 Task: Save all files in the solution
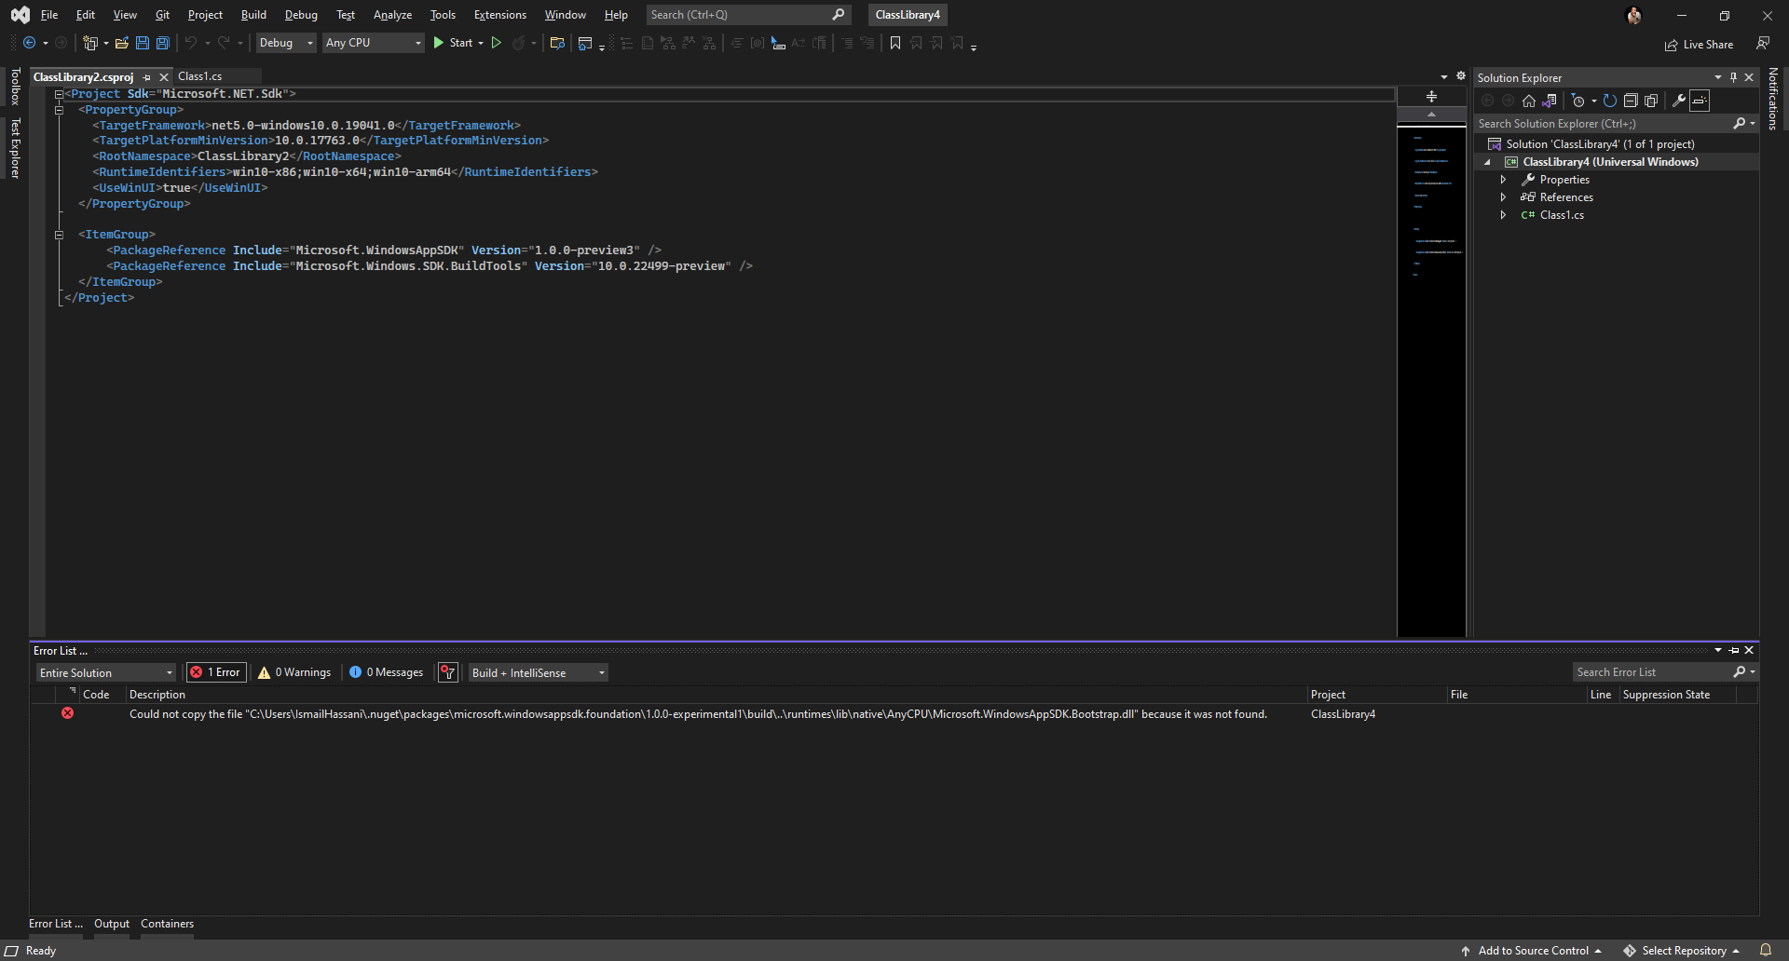(x=162, y=43)
